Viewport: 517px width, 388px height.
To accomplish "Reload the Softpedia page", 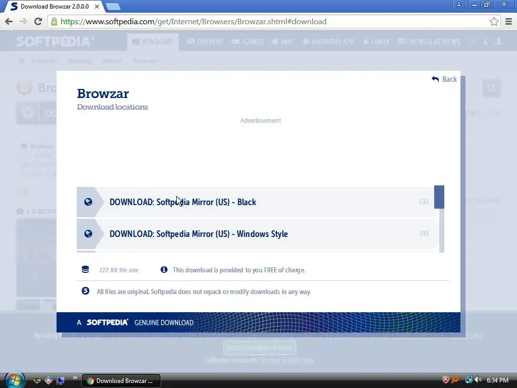I will pyautogui.click(x=38, y=21).
